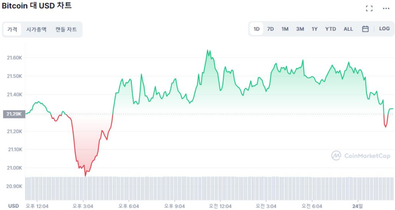
Task: Select the 3M time range
Action: click(x=300, y=29)
